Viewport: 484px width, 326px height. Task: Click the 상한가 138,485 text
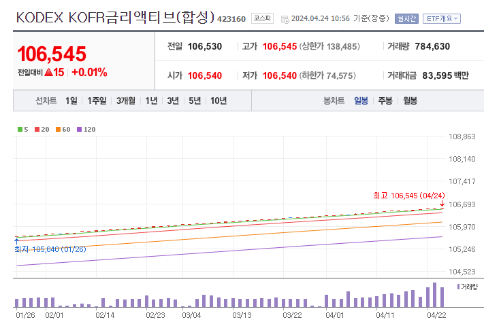point(329,46)
